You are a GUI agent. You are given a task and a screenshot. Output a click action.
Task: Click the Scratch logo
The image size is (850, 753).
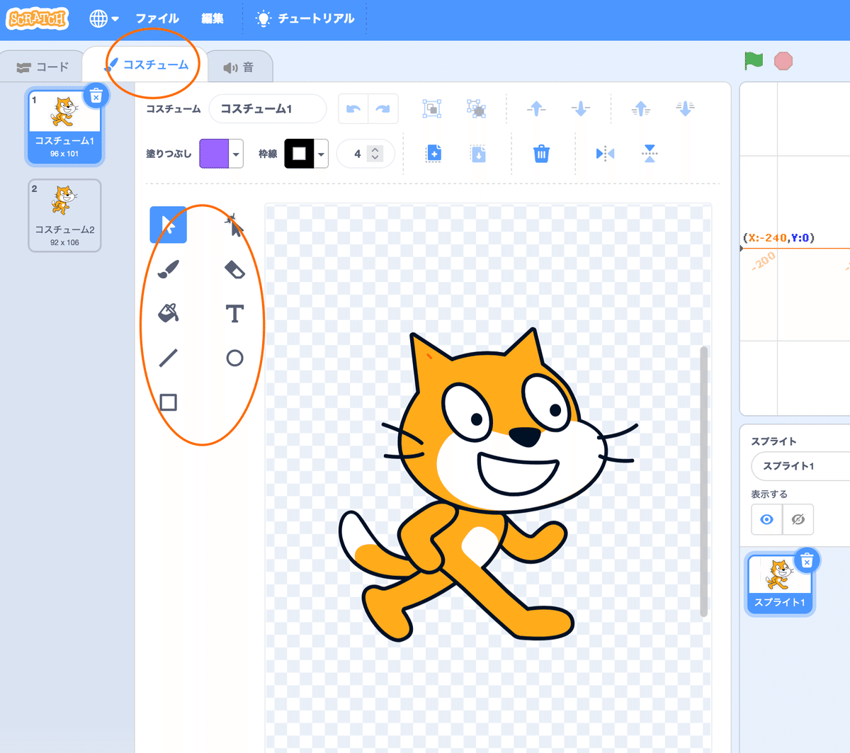pos(38,18)
